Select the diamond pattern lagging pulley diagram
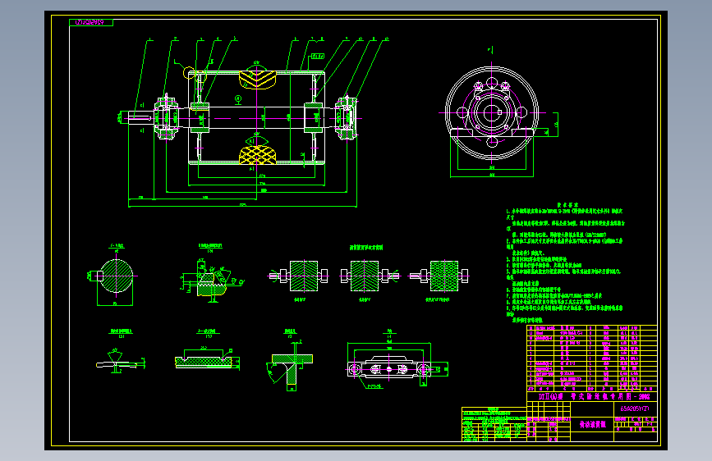 pyautogui.click(x=439, y=276)
